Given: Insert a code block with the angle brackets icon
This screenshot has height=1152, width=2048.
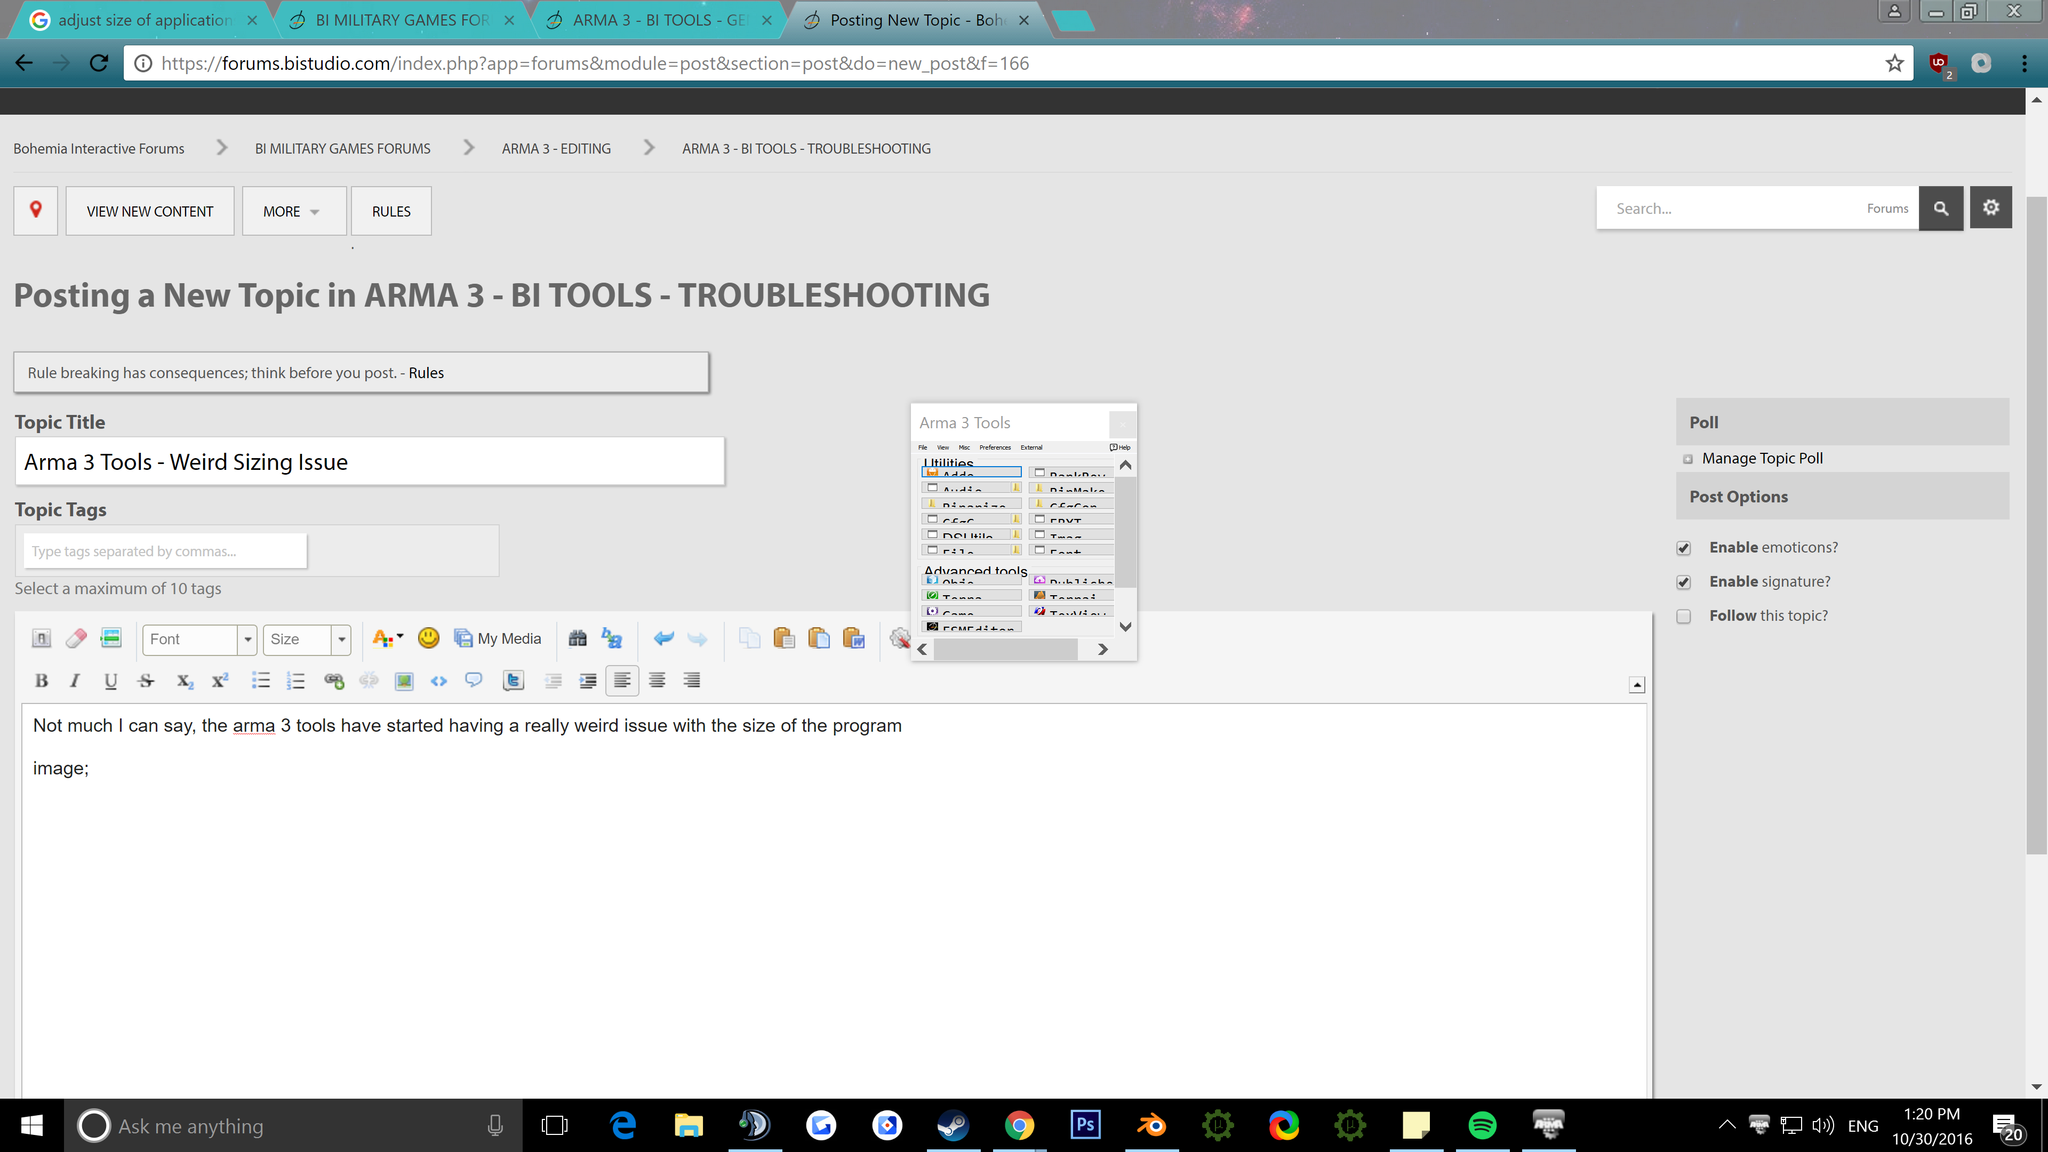Looking at the screenshot, I should 439,681.
